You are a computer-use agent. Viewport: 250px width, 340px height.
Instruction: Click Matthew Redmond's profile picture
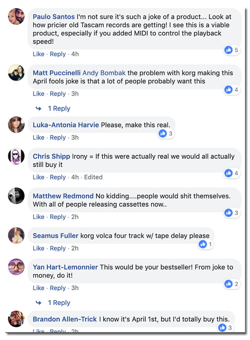tap(16, 195)
